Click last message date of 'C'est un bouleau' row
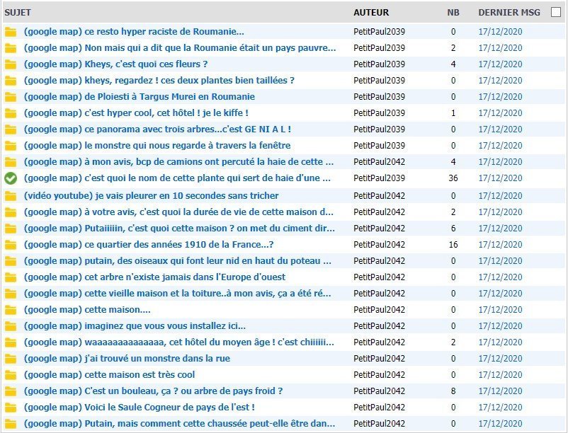 coord(500,391)
